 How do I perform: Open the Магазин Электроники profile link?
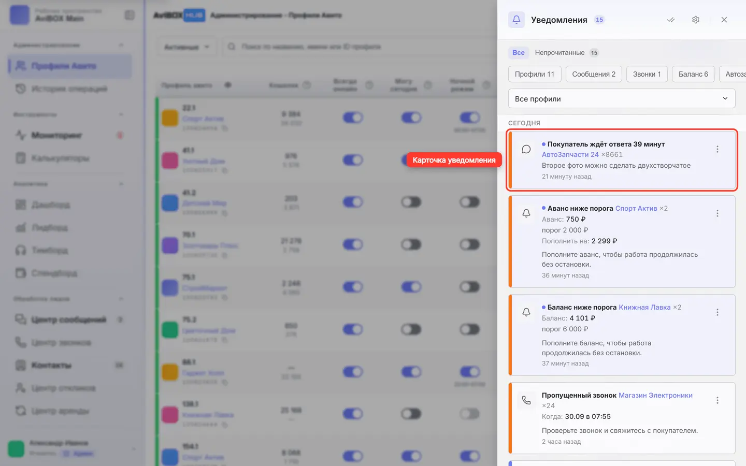tap(655, 395)
